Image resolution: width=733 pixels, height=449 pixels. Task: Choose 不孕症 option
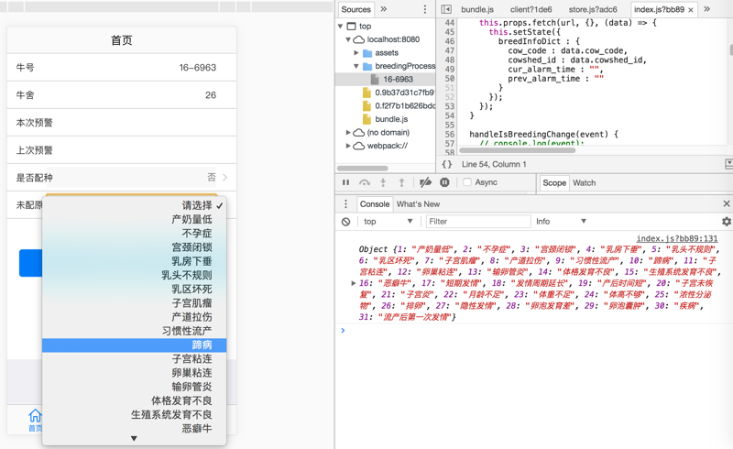[134, 234]
